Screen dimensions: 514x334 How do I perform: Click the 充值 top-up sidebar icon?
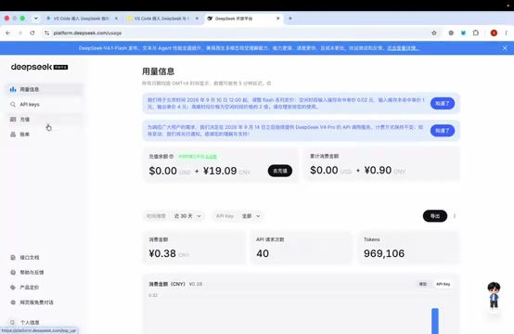(13, 120)
